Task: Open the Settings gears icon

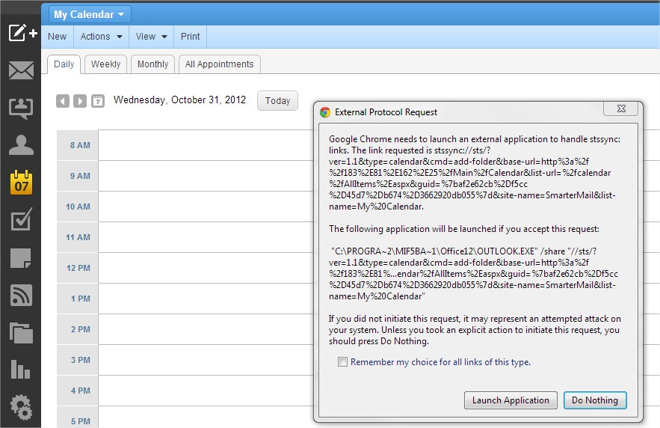Action: [21, 407]
